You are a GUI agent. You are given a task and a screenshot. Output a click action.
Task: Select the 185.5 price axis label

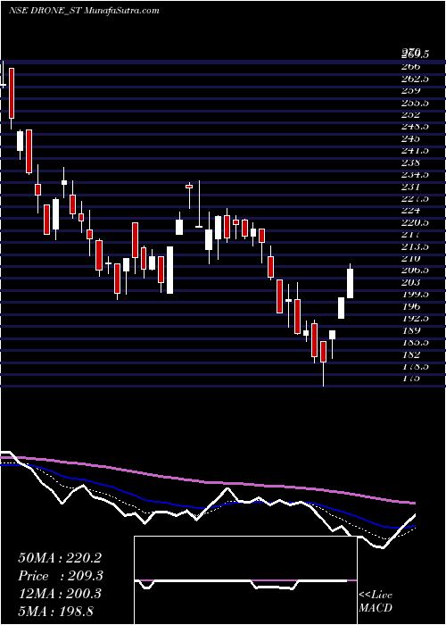(415, 342)
